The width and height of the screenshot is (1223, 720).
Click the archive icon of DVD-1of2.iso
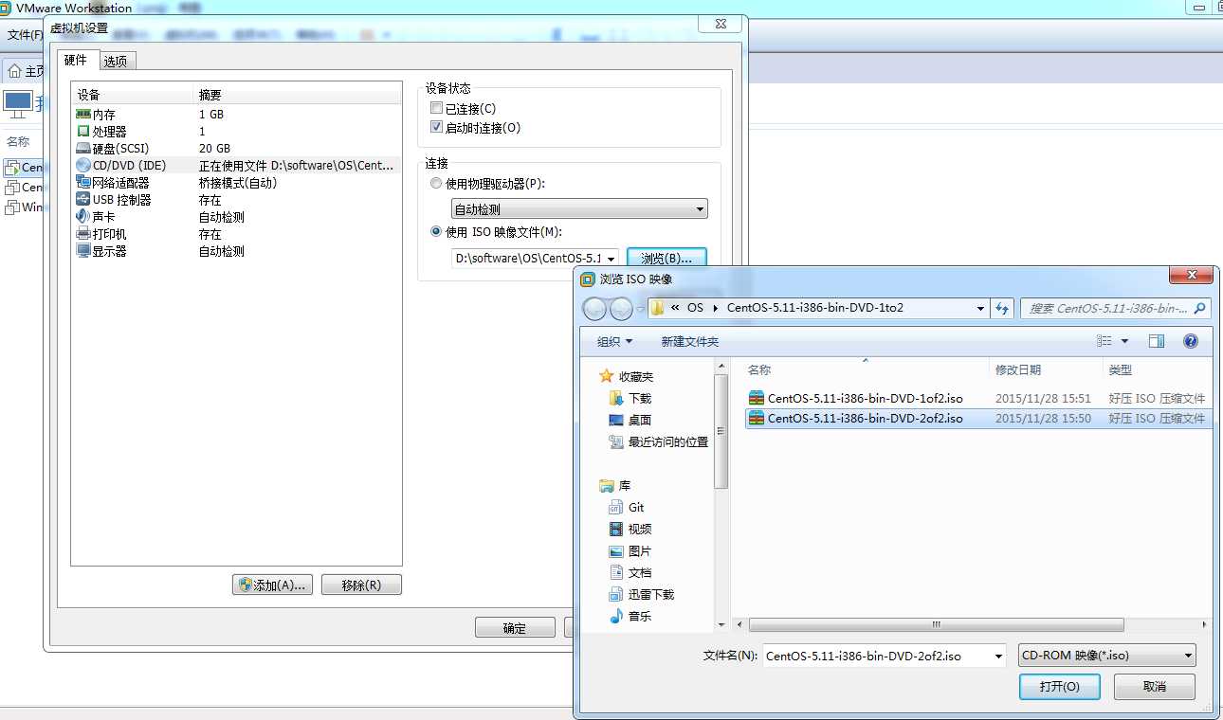(756, 398)
